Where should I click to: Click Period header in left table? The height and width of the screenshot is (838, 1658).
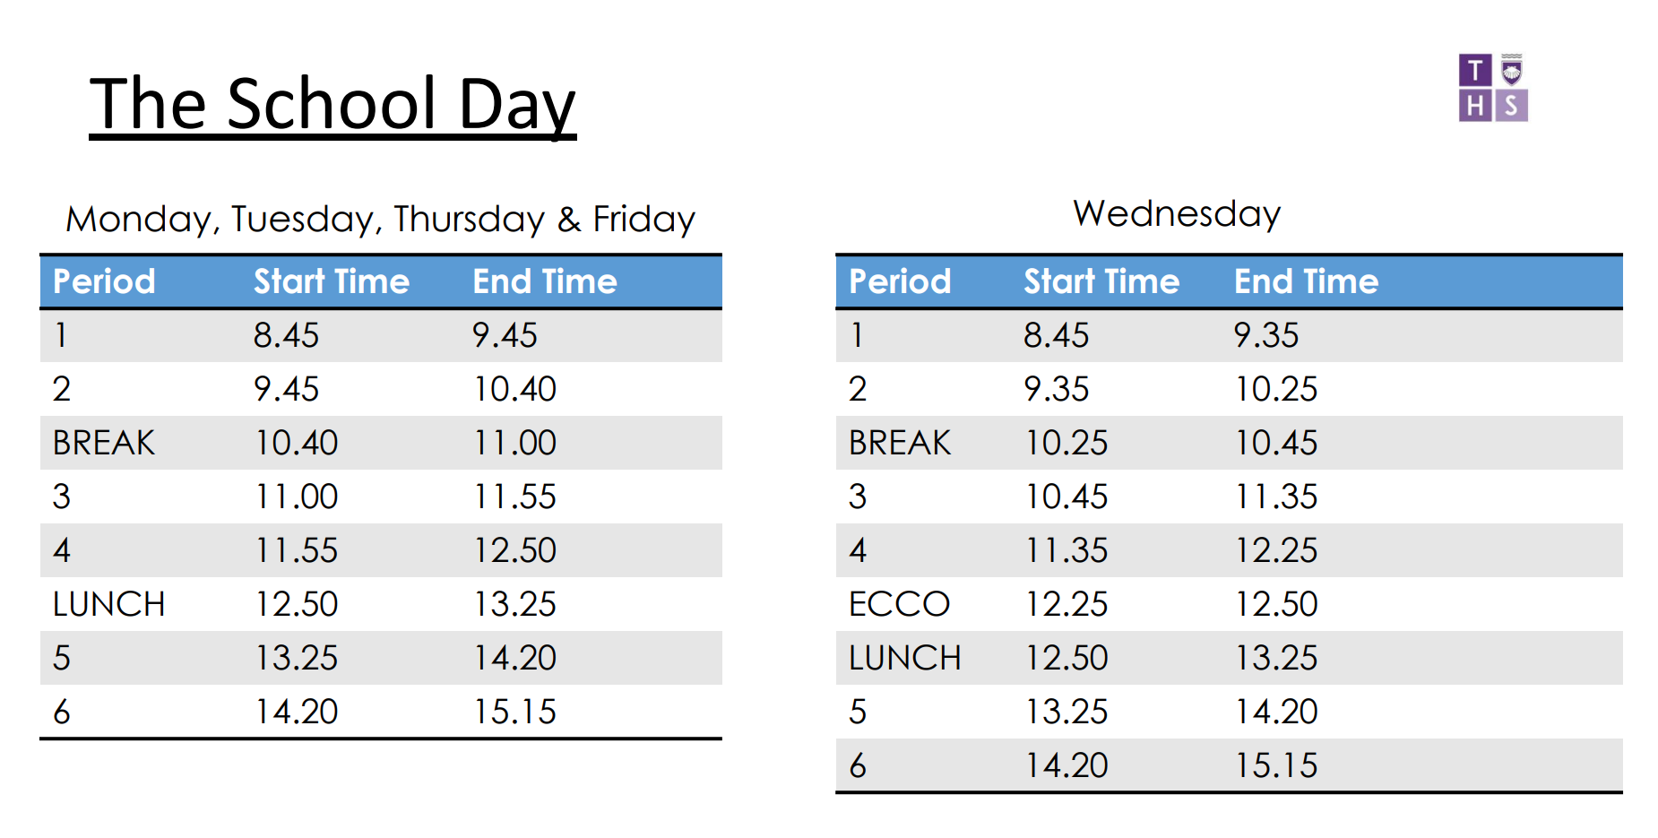click(x=104, y=281)
